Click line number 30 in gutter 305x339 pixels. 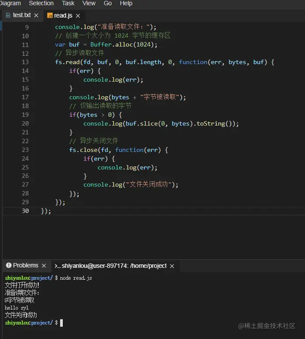[25, 211]
